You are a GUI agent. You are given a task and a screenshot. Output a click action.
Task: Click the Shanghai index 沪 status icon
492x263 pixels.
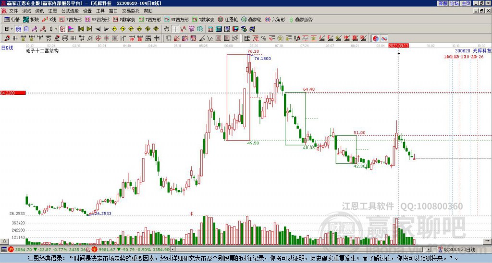pyautogui.click(x=11, y=250)
